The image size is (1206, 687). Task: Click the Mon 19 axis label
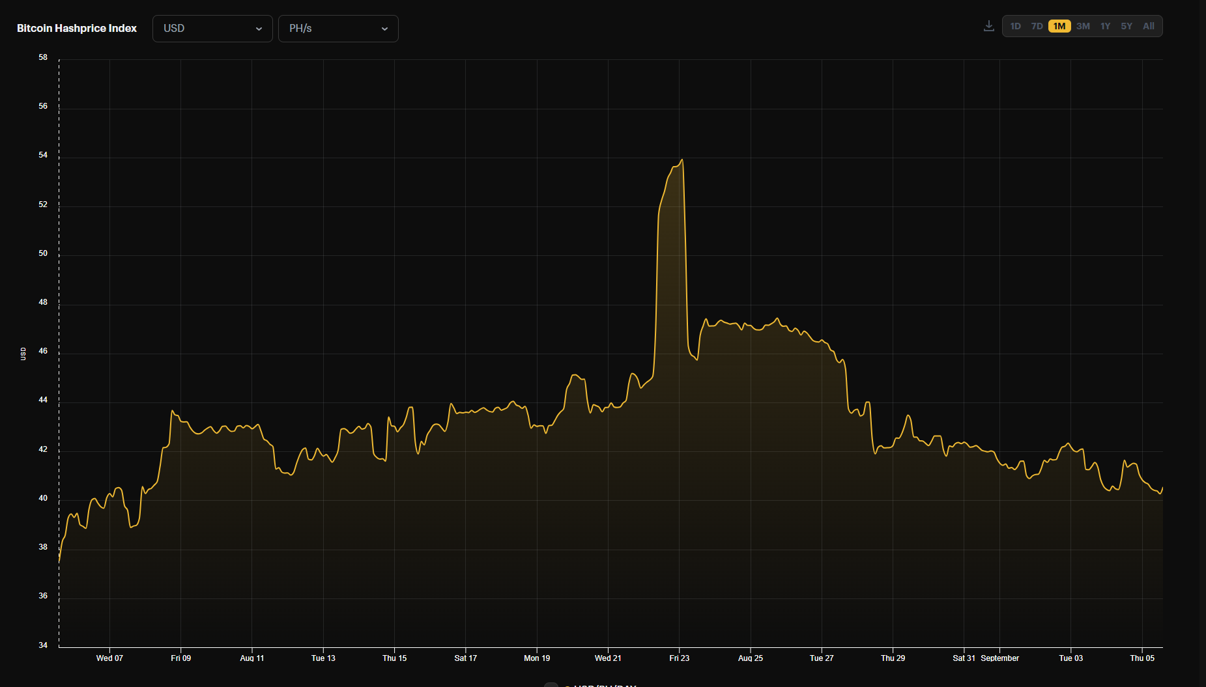point(537,658)
